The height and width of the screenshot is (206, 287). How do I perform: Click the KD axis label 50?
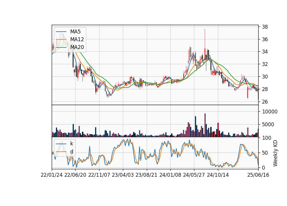click(x=265, y=153)
